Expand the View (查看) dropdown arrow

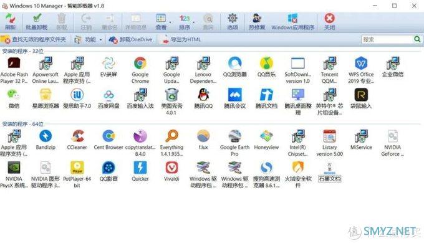click(x=170, y=22)
